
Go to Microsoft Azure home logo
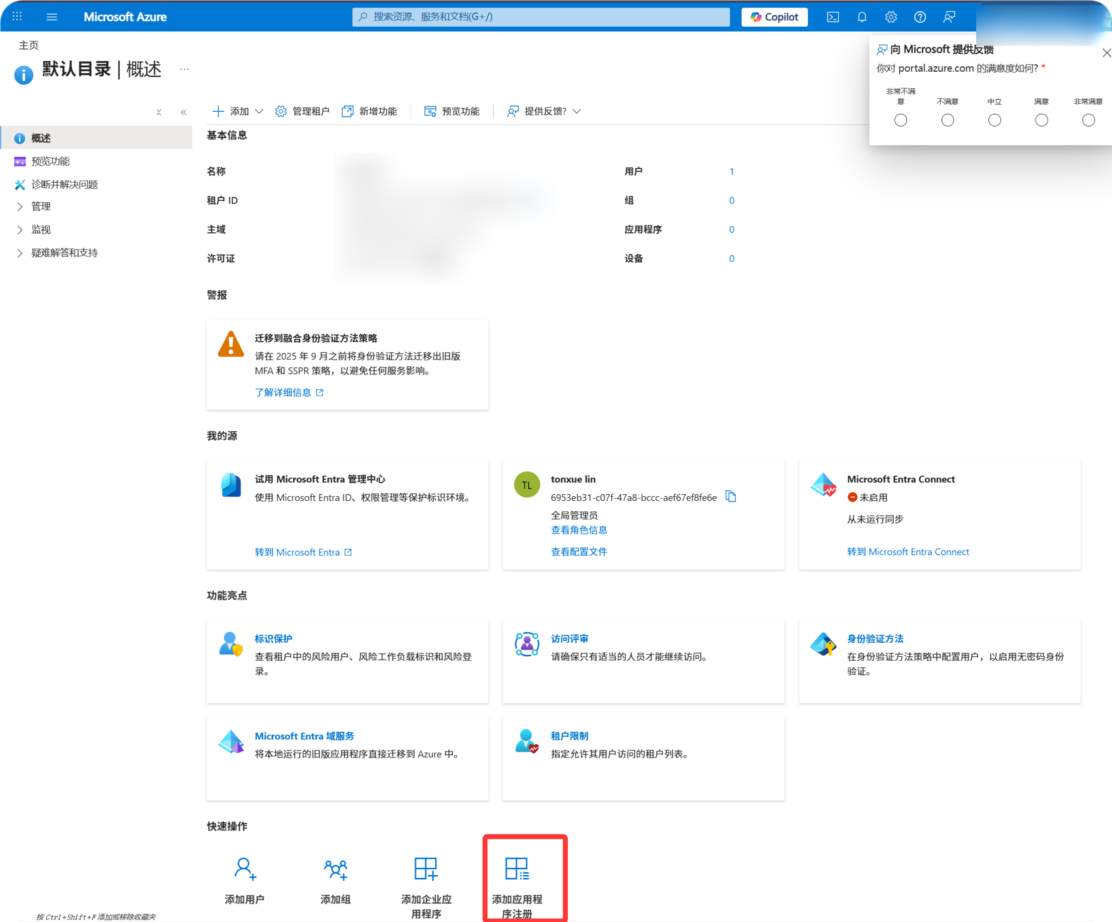click(125, 17)
